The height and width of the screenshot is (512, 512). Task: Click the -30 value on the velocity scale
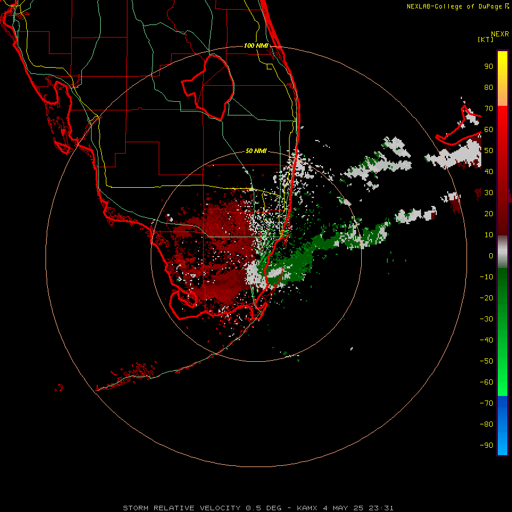[486, 319]
